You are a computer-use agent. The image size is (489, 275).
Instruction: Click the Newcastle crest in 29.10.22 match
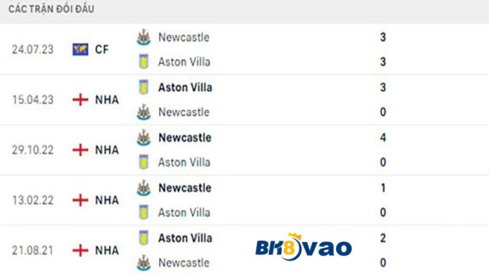pyautogui.click(x=144, y=137)
